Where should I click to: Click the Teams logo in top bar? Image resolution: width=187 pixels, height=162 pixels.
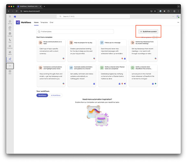pos(15,17)
